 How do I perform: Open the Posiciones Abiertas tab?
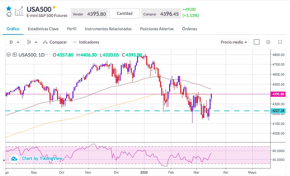[x=157, y=29]
